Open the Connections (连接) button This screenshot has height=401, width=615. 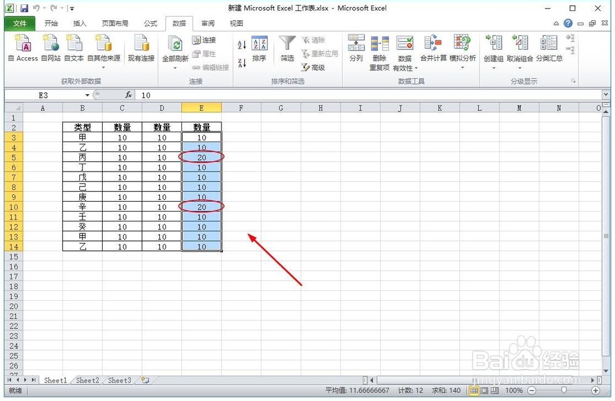point(204,40)
